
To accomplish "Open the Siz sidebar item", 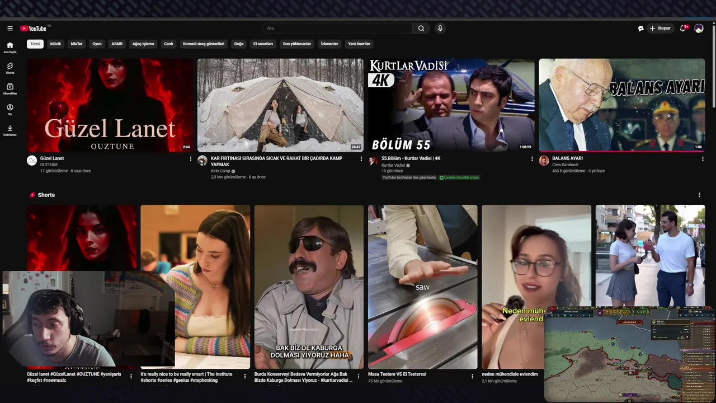I will click(10, 109).
